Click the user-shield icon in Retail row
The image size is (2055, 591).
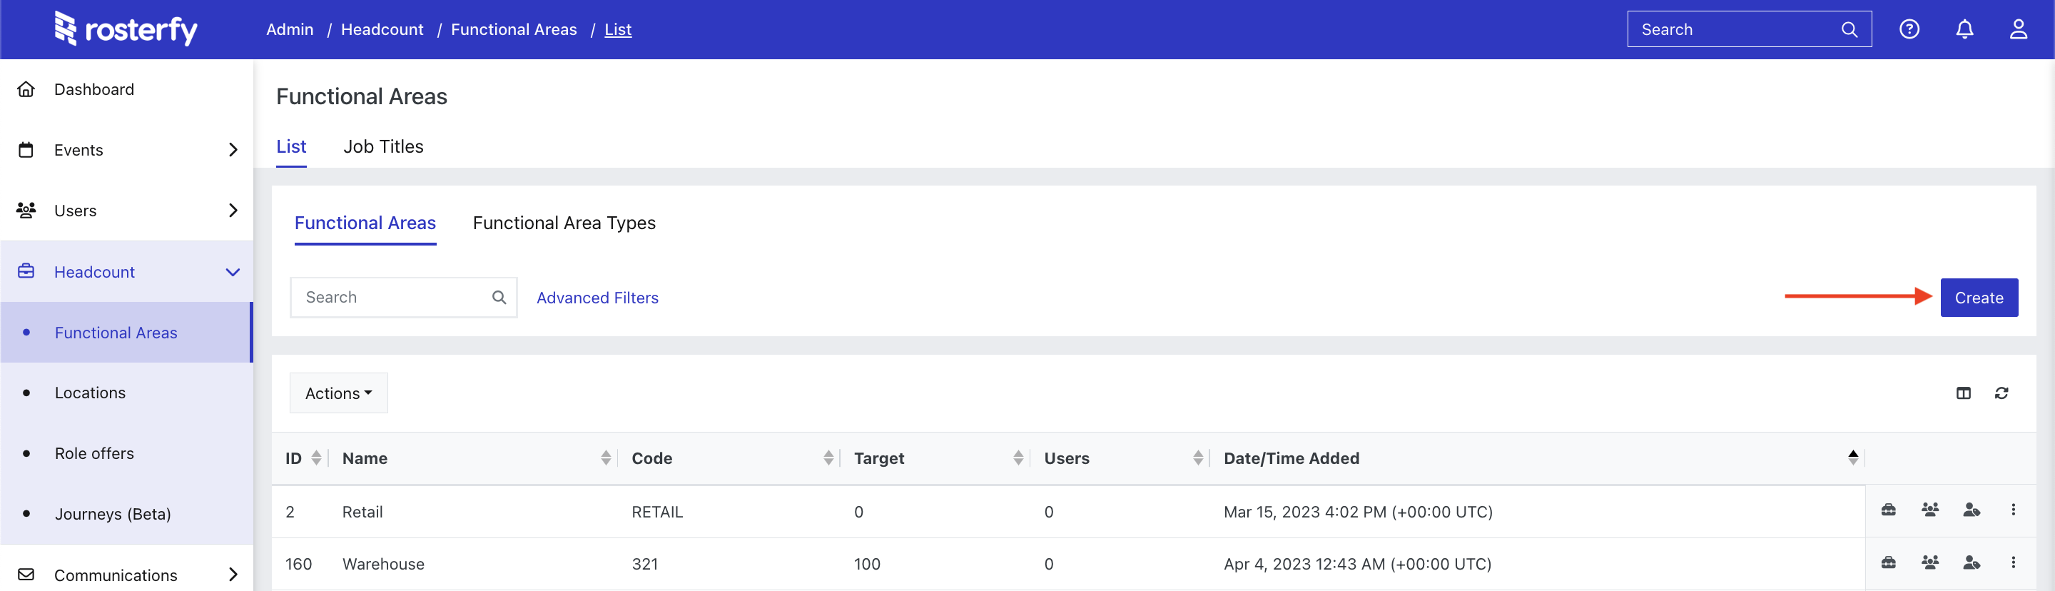point(1972,510)
